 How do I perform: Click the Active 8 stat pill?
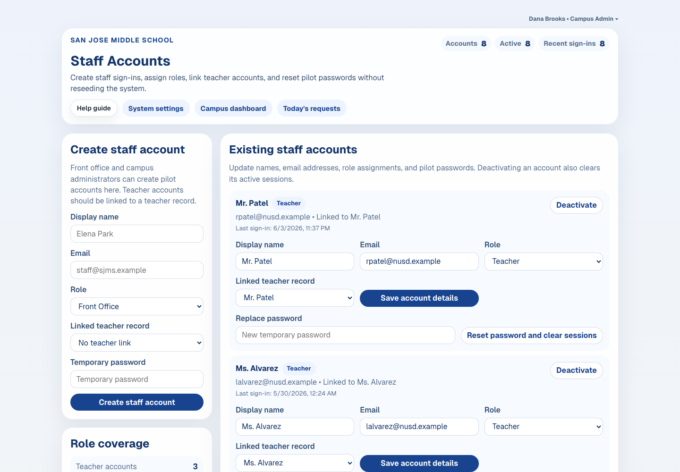point(515,43)
